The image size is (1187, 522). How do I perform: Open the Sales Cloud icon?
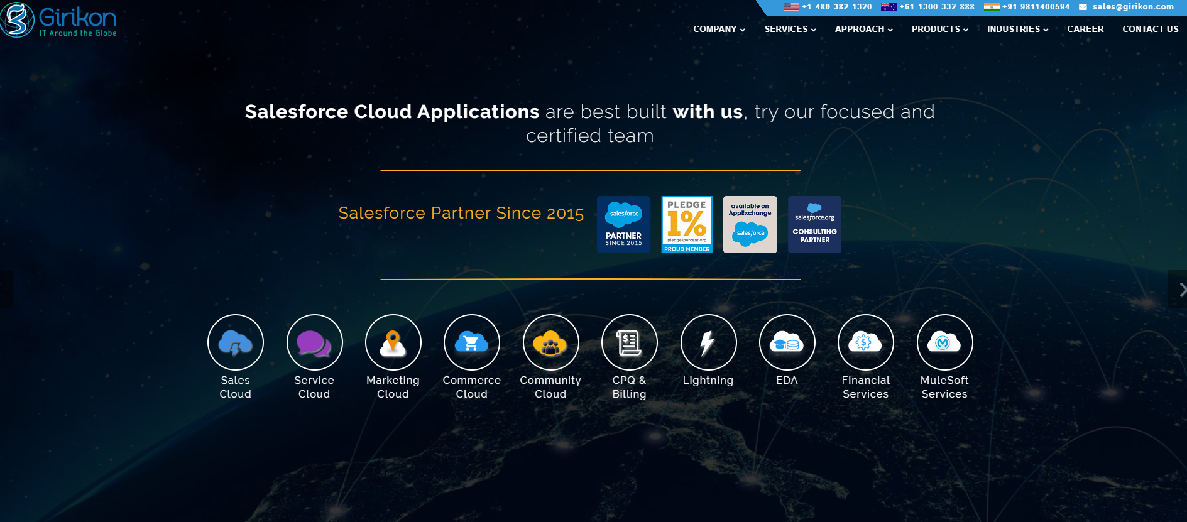tap(236, 342)
